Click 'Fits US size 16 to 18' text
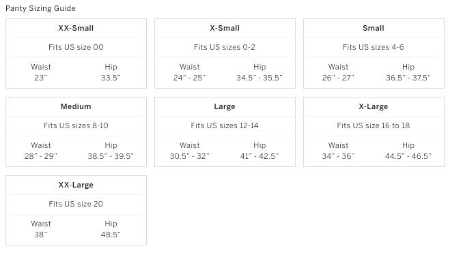 tap(374, 125)
